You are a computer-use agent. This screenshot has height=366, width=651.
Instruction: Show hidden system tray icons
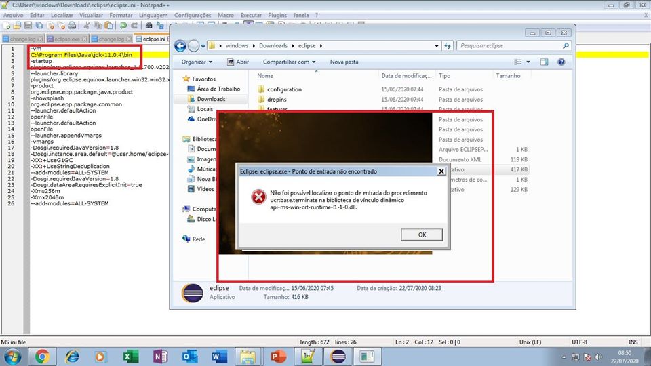(x=564, y=357)
